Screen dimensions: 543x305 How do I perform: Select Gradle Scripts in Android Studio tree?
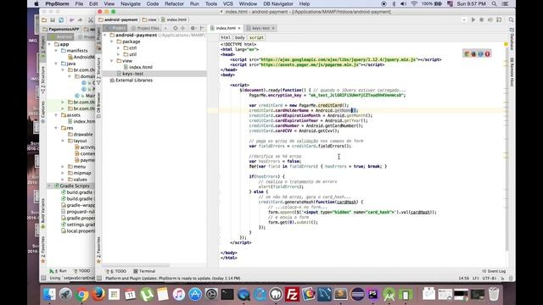[74, 186]
